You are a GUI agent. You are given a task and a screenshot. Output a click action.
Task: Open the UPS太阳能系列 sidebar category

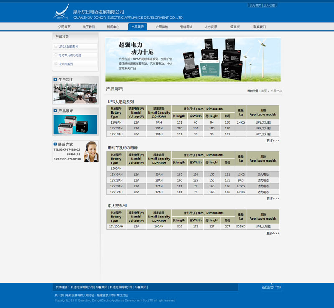coord(68,46)
